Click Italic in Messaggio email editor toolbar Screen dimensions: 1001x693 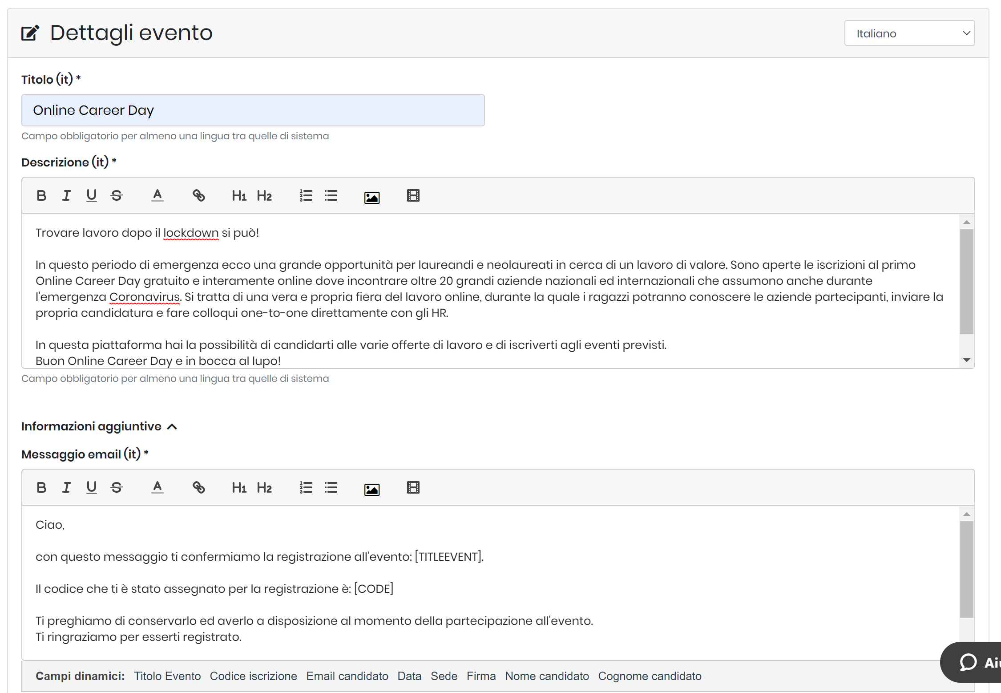[x=66, y=487]
